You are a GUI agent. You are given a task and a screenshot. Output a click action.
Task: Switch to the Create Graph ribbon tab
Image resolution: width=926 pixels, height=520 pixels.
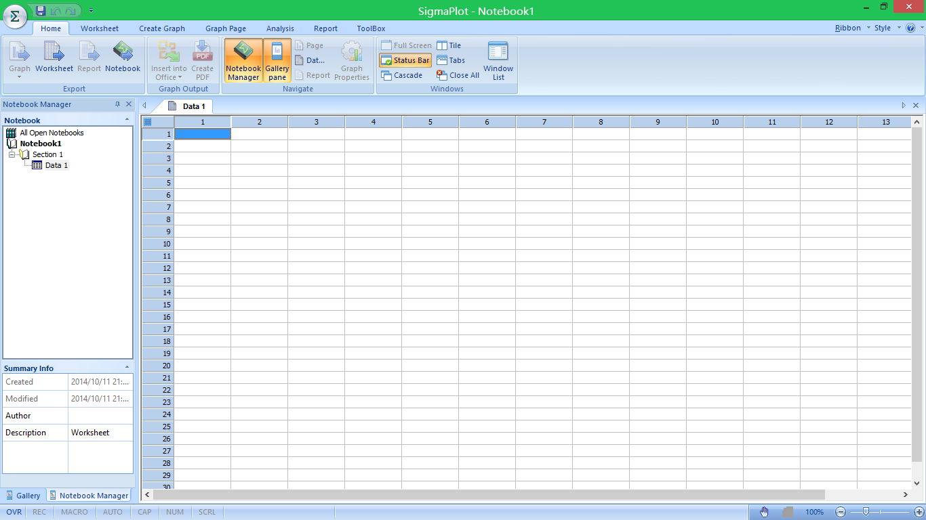pos(162,28)
